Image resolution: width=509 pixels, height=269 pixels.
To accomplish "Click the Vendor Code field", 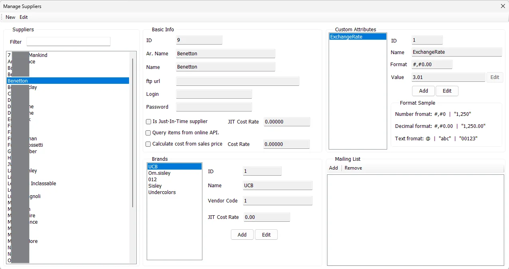I will (277, 201).
